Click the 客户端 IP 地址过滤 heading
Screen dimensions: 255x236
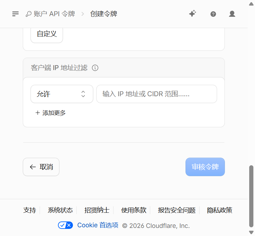point(59,68)
